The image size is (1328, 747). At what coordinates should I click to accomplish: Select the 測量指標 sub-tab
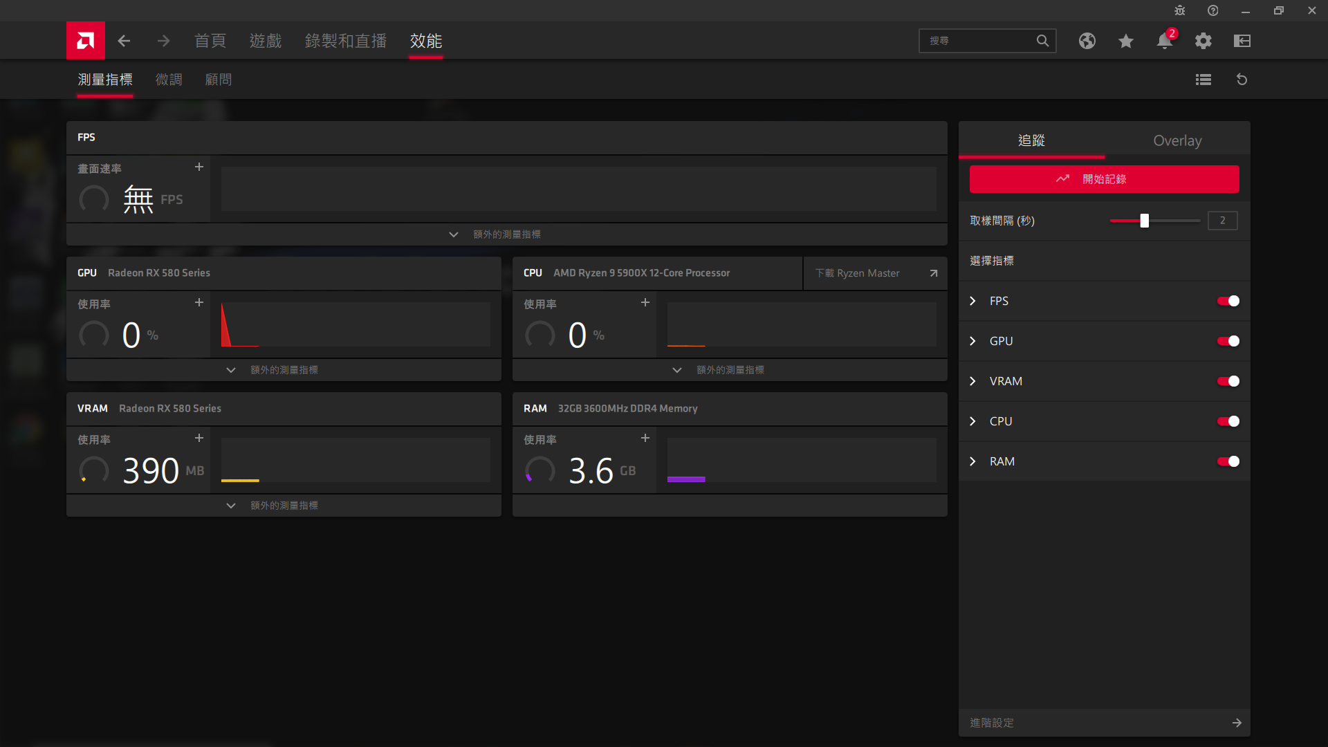coord(105,80)
